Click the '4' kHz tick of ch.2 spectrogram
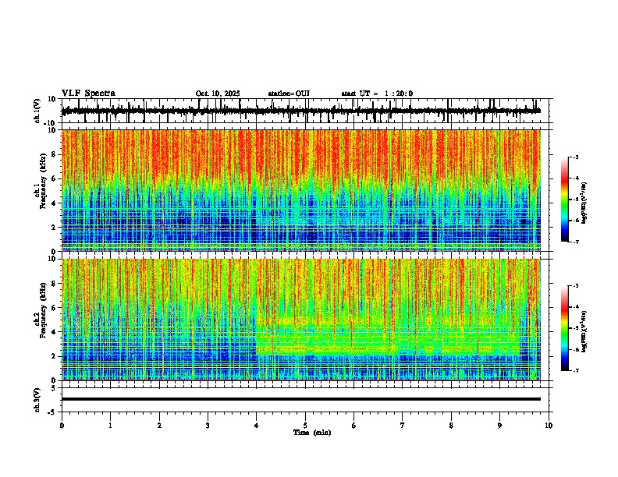This screenshot has width=618, height=477. (54, 332)
